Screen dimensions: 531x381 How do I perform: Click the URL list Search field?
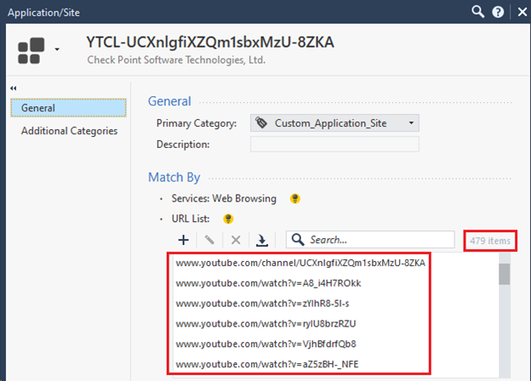(x=370, y=240)
